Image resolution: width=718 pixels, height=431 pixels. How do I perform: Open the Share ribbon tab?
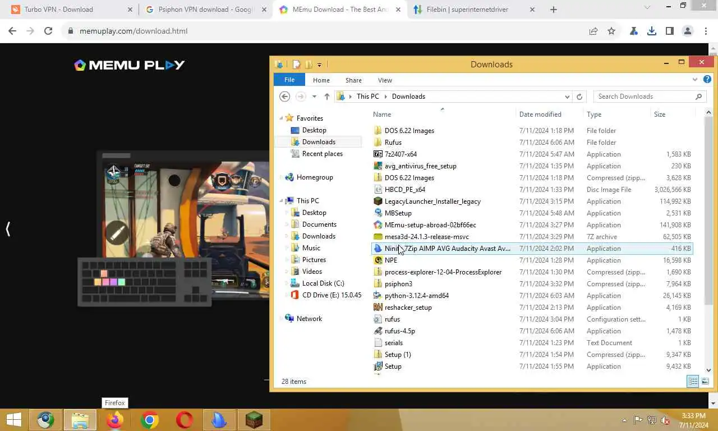353,80
